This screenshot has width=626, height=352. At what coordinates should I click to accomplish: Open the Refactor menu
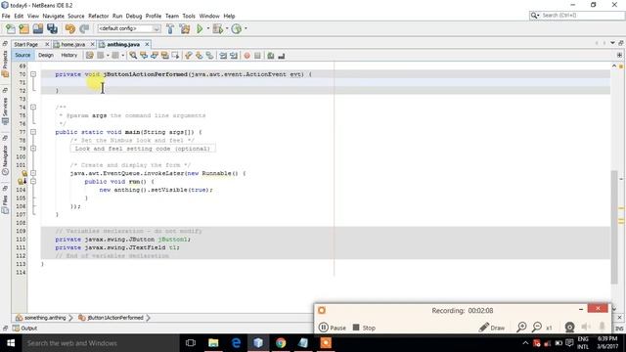click(98, 16)
